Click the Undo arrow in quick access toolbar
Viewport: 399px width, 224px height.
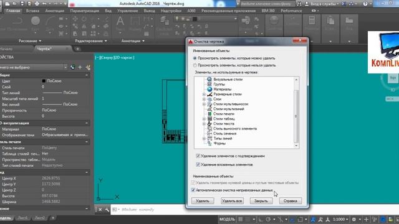45,4
